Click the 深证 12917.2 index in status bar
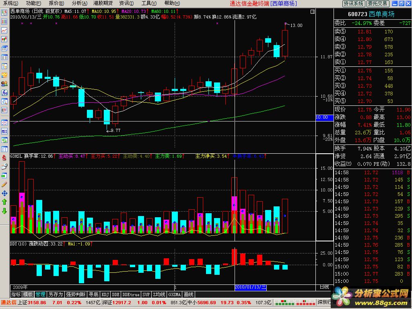The height and width of the screenshot is (309, 412). [x=116, y=303]
